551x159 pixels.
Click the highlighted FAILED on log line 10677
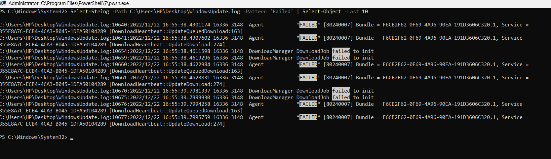(308, 117)
